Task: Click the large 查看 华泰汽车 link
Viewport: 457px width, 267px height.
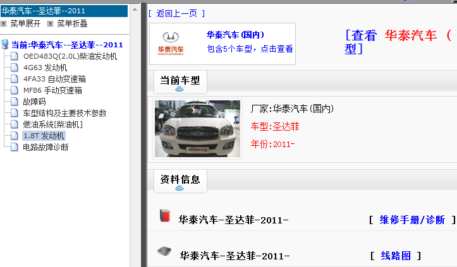Action: (398, 42)
